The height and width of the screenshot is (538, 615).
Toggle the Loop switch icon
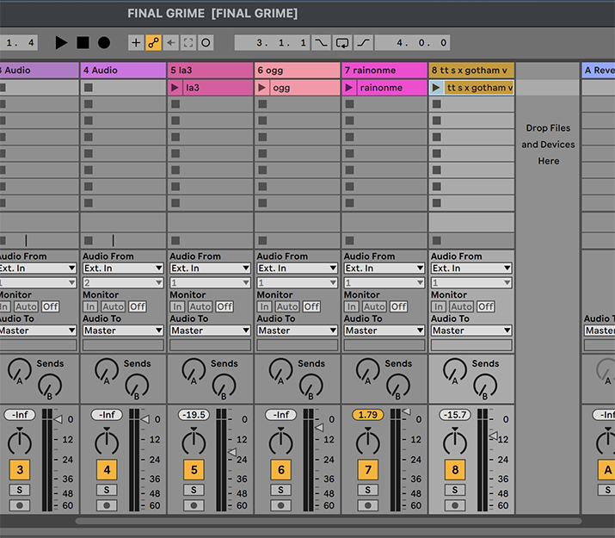(x=342, y=43)
